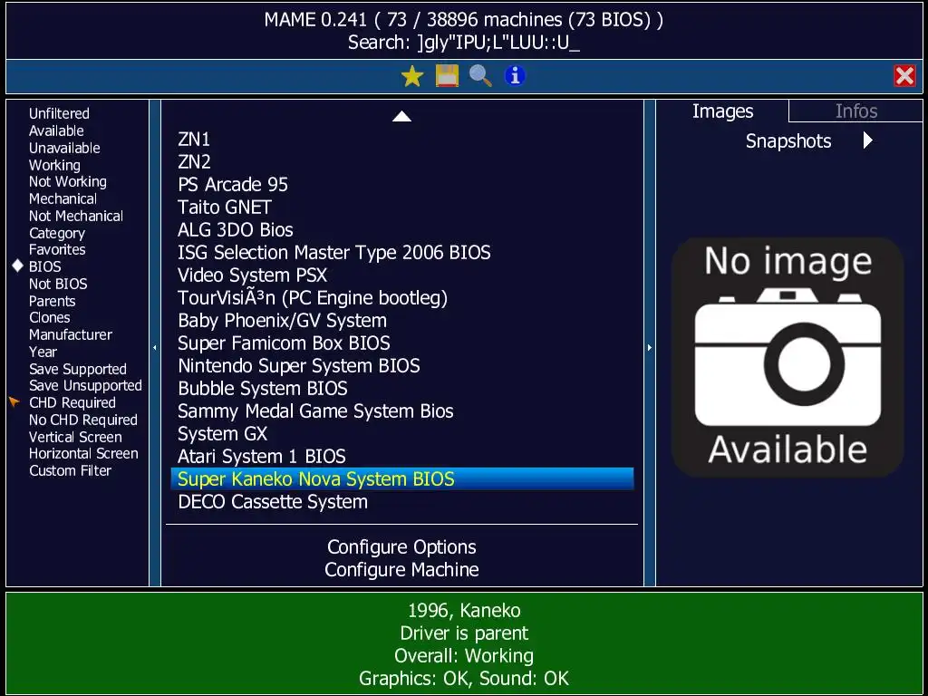
Task: Select Taito GNET entry
Action: 401,208
